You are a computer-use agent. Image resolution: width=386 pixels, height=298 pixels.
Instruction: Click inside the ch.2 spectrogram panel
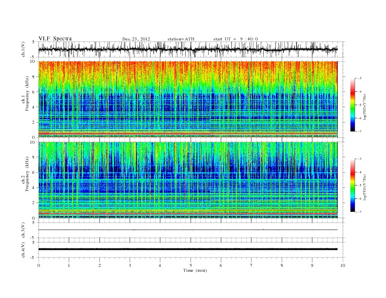coord(188,180)
